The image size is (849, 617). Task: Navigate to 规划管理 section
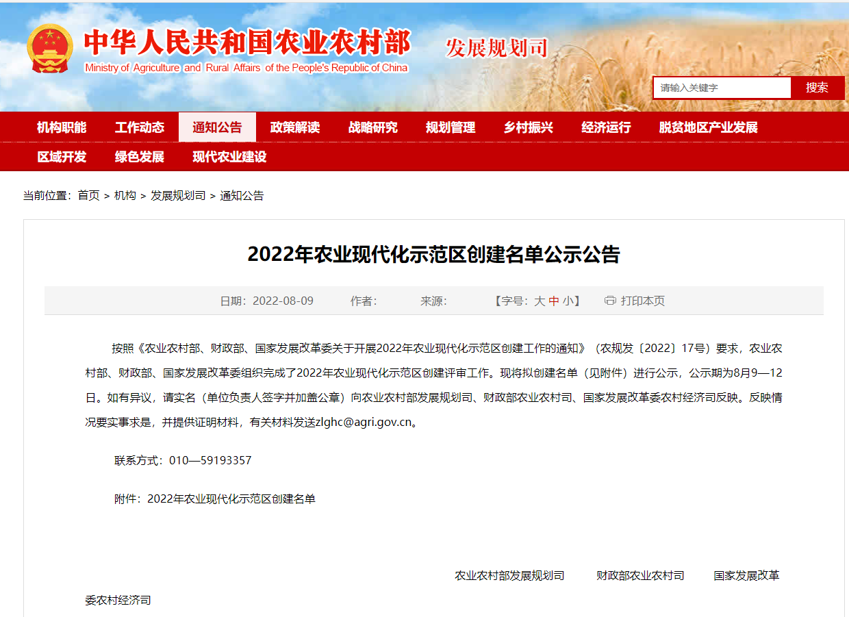coord(451,127)
